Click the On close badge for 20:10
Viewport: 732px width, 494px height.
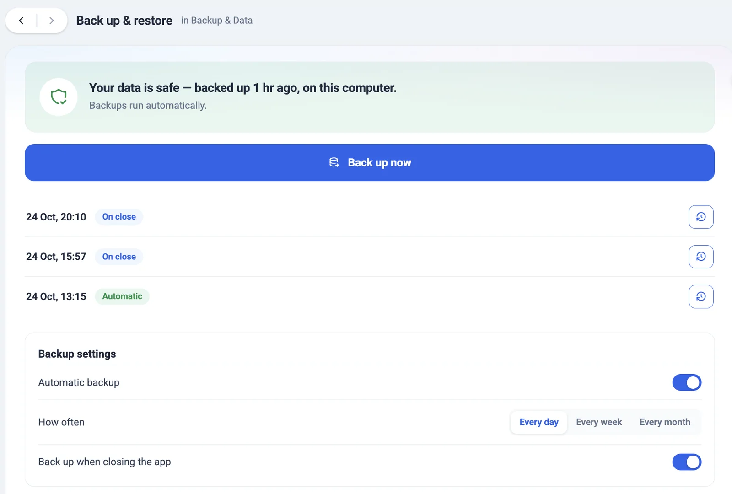[x=119, y=217]
